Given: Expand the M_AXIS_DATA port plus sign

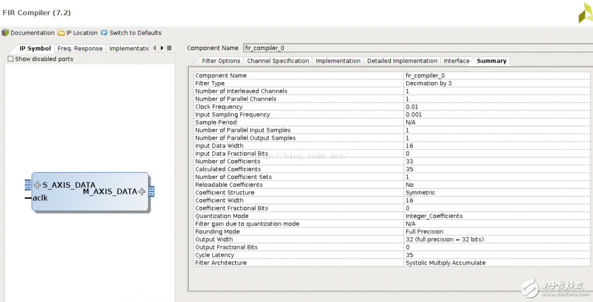Looking at the screenshot, I should tap(142, 191).
